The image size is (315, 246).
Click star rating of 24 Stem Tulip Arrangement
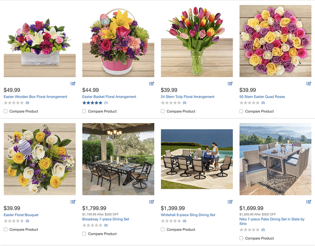171,103
